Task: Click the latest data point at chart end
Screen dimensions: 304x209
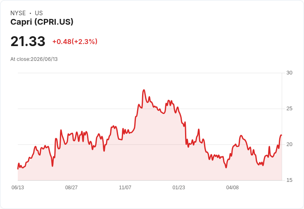Action: click(x=281, y=135)
